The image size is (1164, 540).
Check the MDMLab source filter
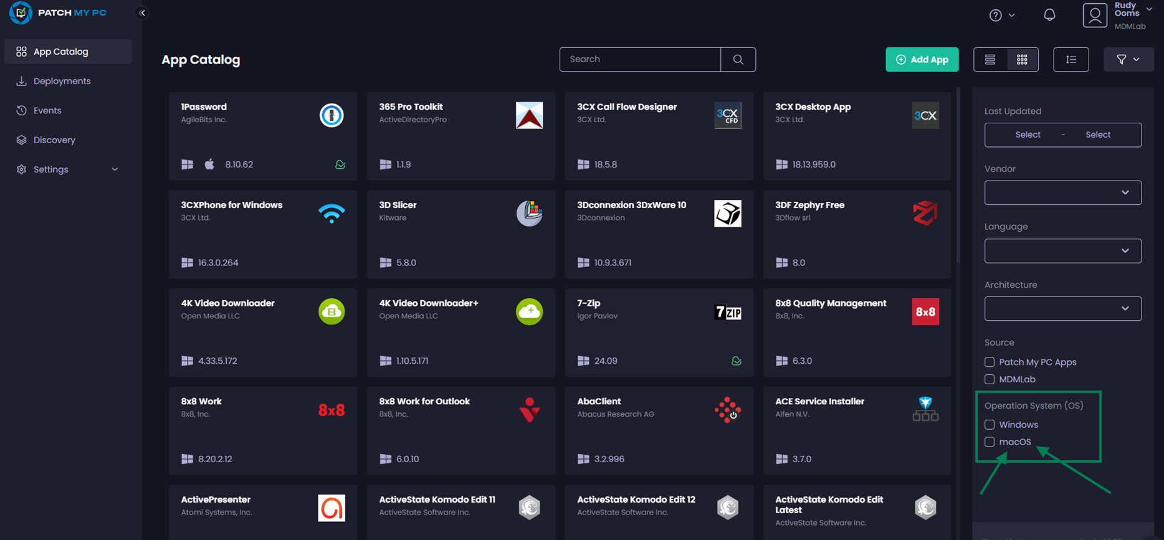tap(990, 379)
